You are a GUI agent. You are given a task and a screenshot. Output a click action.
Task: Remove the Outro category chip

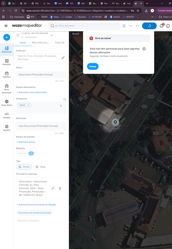[x=28, y=105]
